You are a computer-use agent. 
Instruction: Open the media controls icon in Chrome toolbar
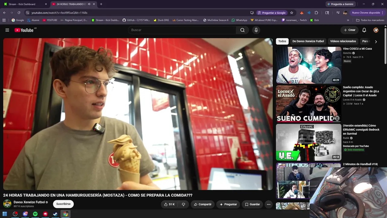(x=338, y=13)
